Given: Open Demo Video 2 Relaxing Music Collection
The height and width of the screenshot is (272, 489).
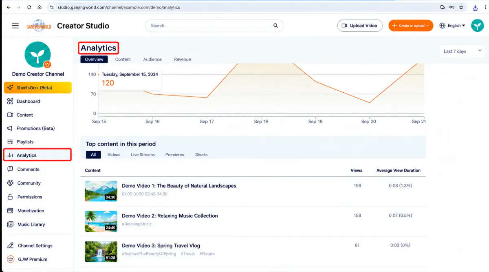Looking at the screenshot, I should click(170, 216).
